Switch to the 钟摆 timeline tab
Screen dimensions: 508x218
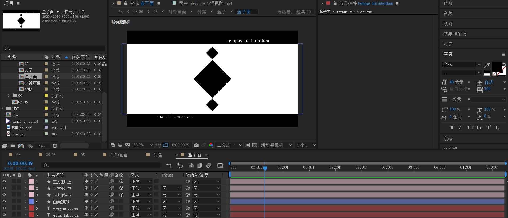click(x=158, y=155)
